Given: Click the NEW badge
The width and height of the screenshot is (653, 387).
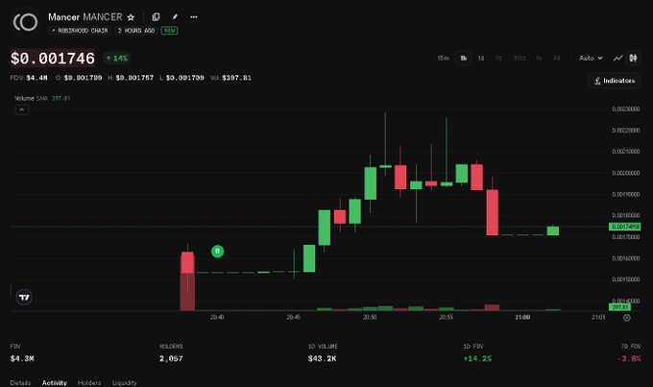Looking at the screenshot, I should coord(169,31).
